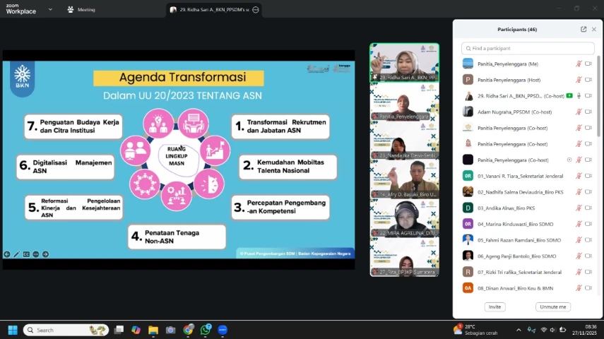
Task: Open the Zoom Workplace dropdown arrow
Action: pos(50,9)
